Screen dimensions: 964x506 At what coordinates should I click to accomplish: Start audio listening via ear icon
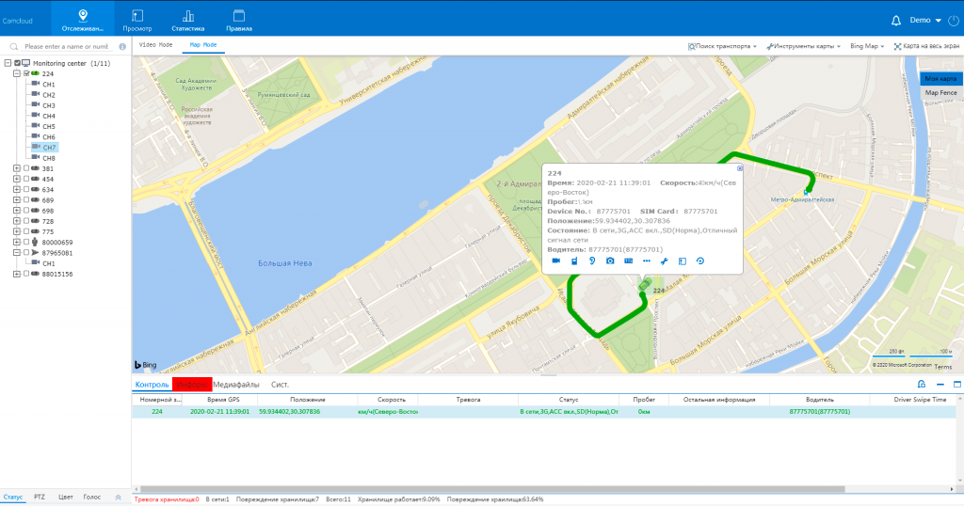592,261
